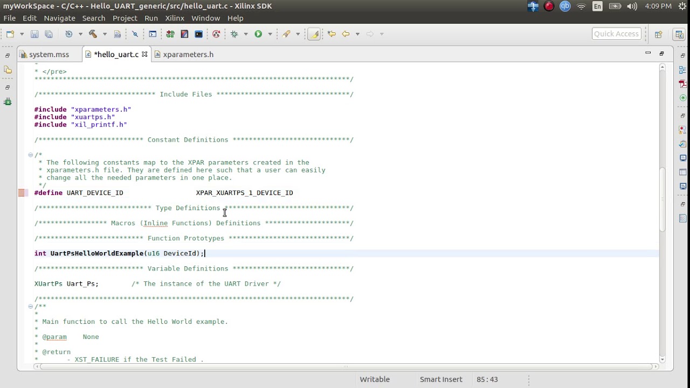Save the file with the floppy icon

34,34
